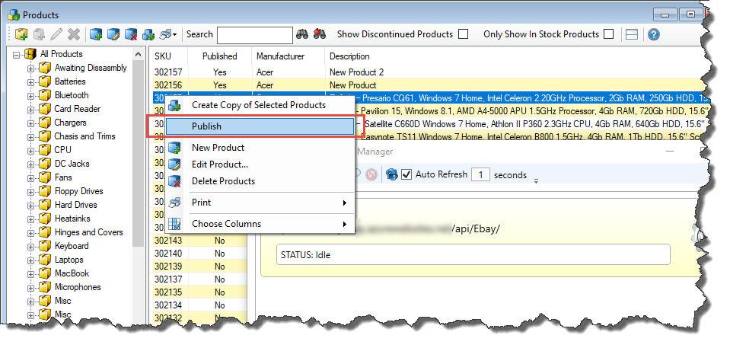Viewport: 730px width, 348px height.
Task: Click the refresh globe icon in Manager toolbar
Action: coord(392,174)
